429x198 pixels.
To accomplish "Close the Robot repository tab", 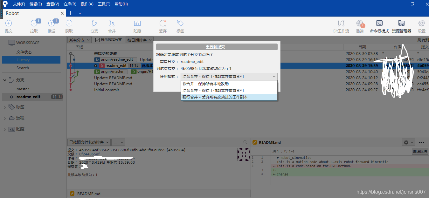I will click(62, 13).
